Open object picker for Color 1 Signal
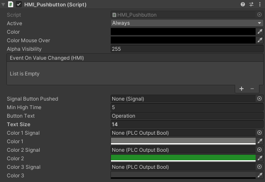Screen dimensions: 265x182 coord(259,133)
